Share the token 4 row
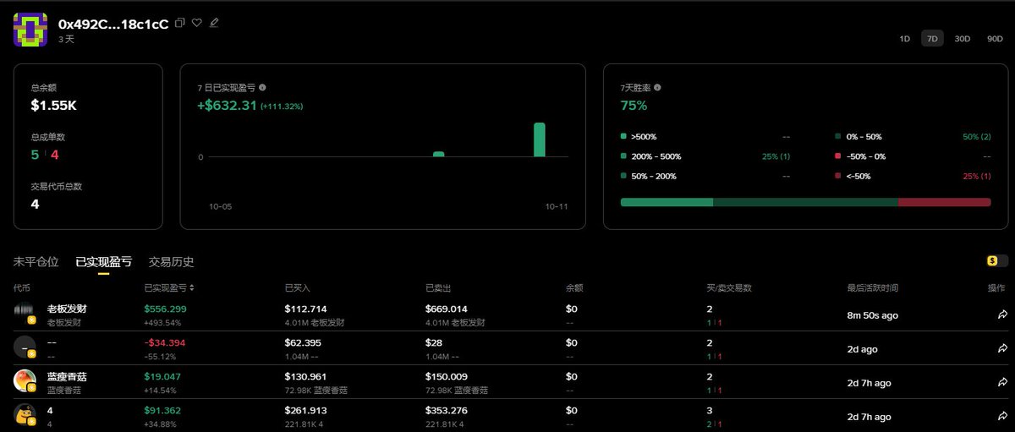The width and height of the screenshot is (1015, 432). (x=1001, y=416)
